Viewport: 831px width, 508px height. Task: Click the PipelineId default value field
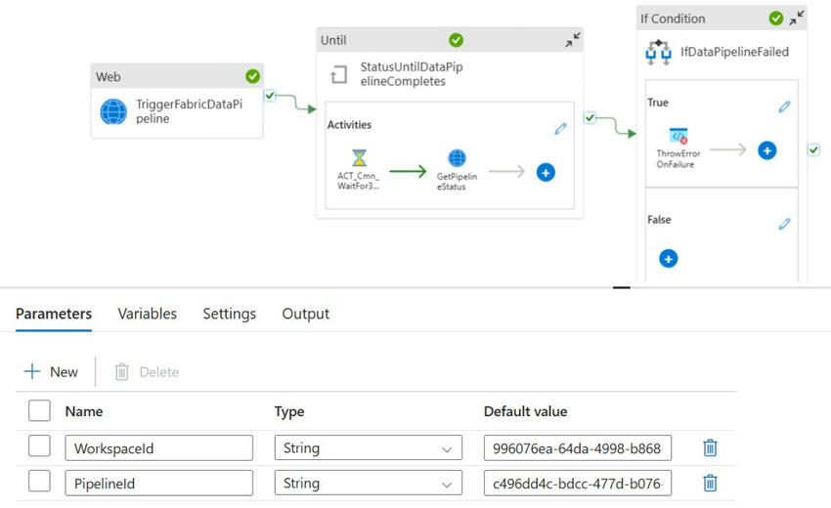(577, 483)
